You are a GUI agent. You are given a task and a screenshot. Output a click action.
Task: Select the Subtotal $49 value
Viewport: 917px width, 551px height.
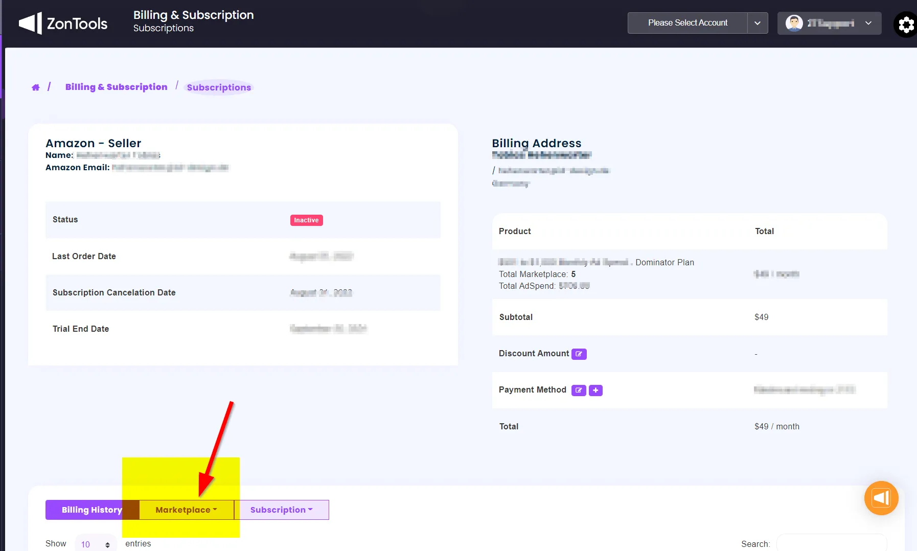click(x=761, y=317)
